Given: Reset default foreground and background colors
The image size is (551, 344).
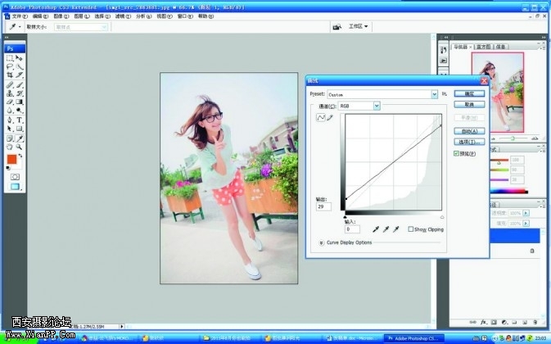Looking at the screenshot, I should 8,168.
